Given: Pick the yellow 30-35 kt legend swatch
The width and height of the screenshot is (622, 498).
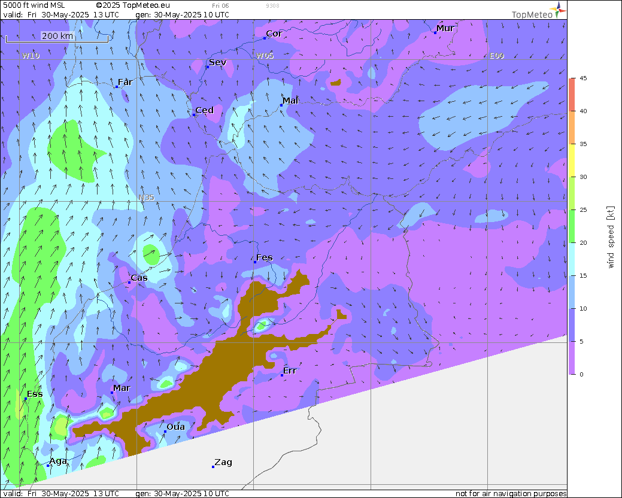Looking at the screenshot, I should (572, 160).
